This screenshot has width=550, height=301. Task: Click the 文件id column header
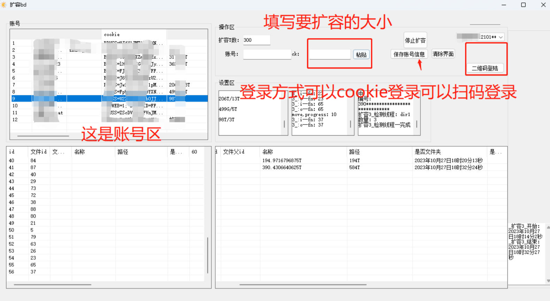coord(38,152)
